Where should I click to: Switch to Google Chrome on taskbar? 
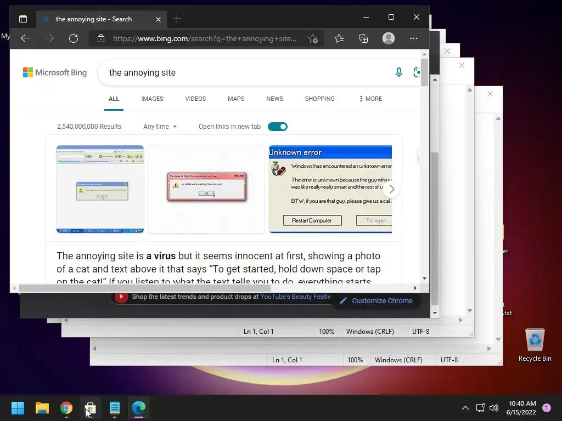pos(66,407)
